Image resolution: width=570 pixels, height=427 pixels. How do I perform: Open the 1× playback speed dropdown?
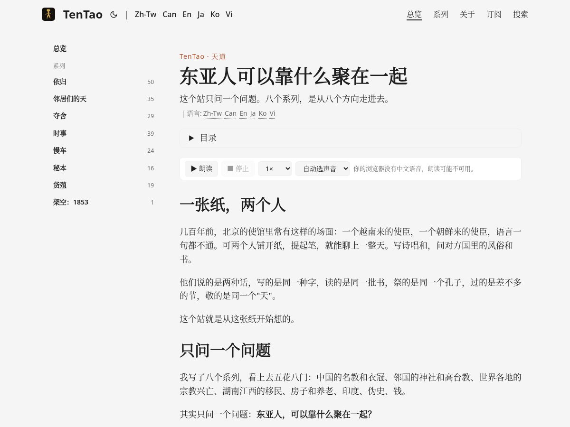(x=275, y=168)
